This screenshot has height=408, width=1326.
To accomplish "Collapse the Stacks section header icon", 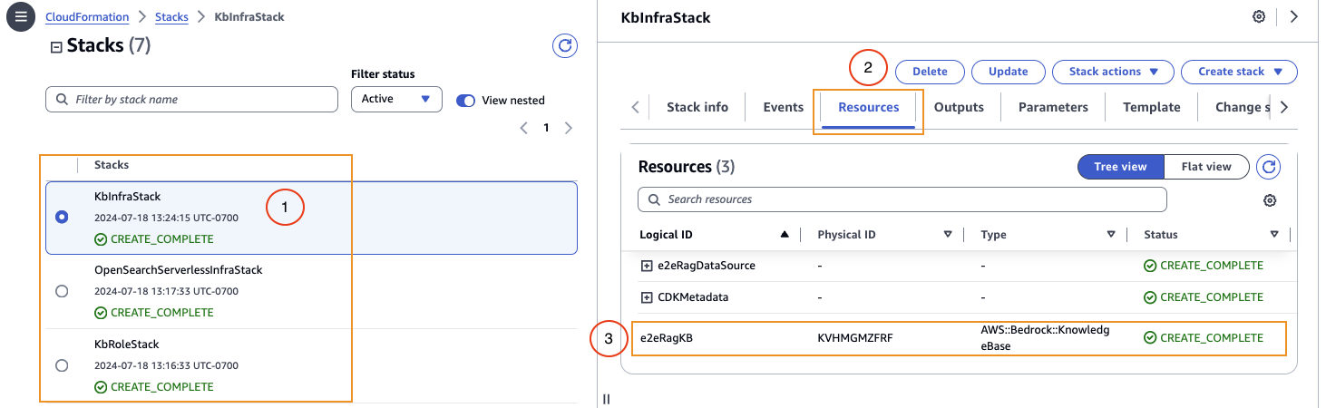I will (x=56, y=47).
